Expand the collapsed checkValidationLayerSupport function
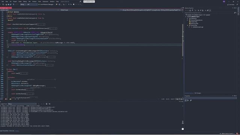This screenshot has width=240, height=135. 42,24
